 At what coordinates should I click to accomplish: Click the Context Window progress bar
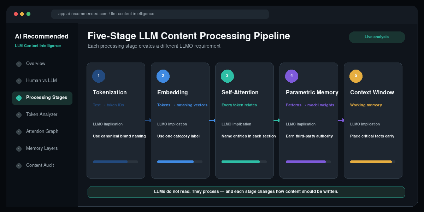(373, 162)
